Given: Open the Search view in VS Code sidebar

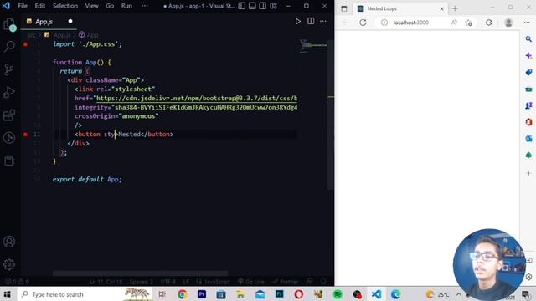Looking at the screenshot, I should coord(9,46).
